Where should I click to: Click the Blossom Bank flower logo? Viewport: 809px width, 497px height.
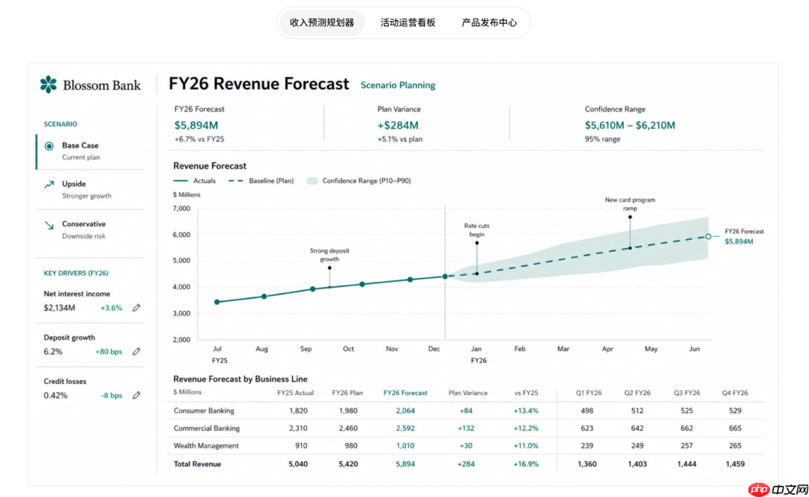(49, 84)
